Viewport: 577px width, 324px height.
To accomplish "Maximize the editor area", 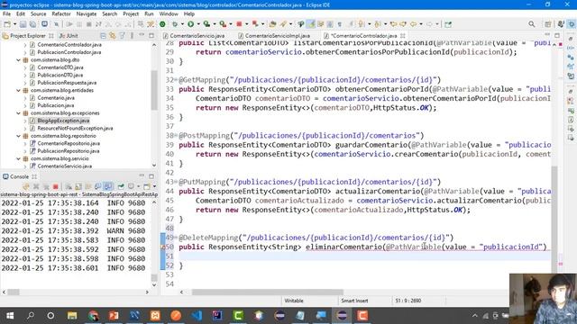I will 557,35.
